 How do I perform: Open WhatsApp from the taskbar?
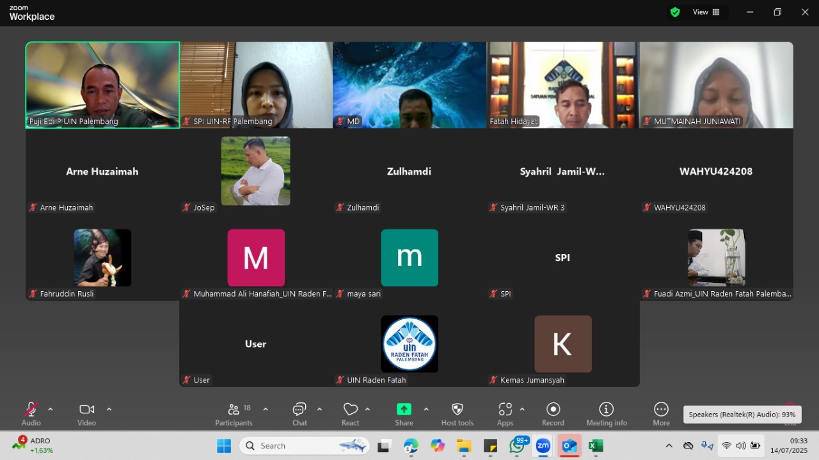(x=517, y=446)
